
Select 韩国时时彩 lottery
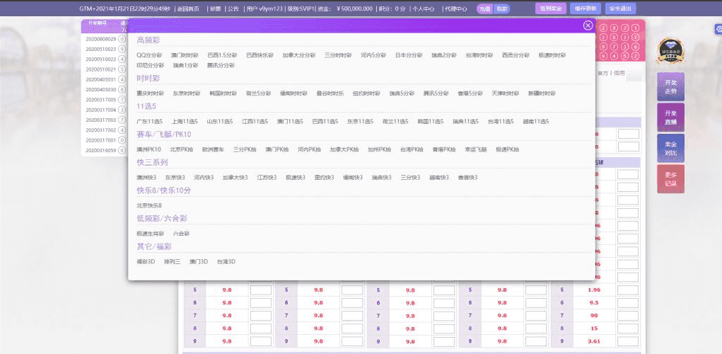pos(223,93)
